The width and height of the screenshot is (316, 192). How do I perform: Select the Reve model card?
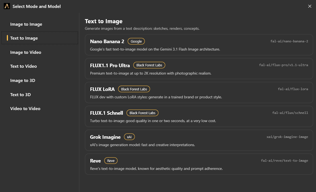pyautogui.click(x=199, y=164)
